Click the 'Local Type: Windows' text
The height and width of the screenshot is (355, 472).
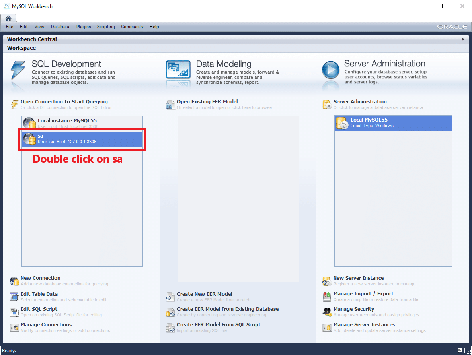coord(372,126)
